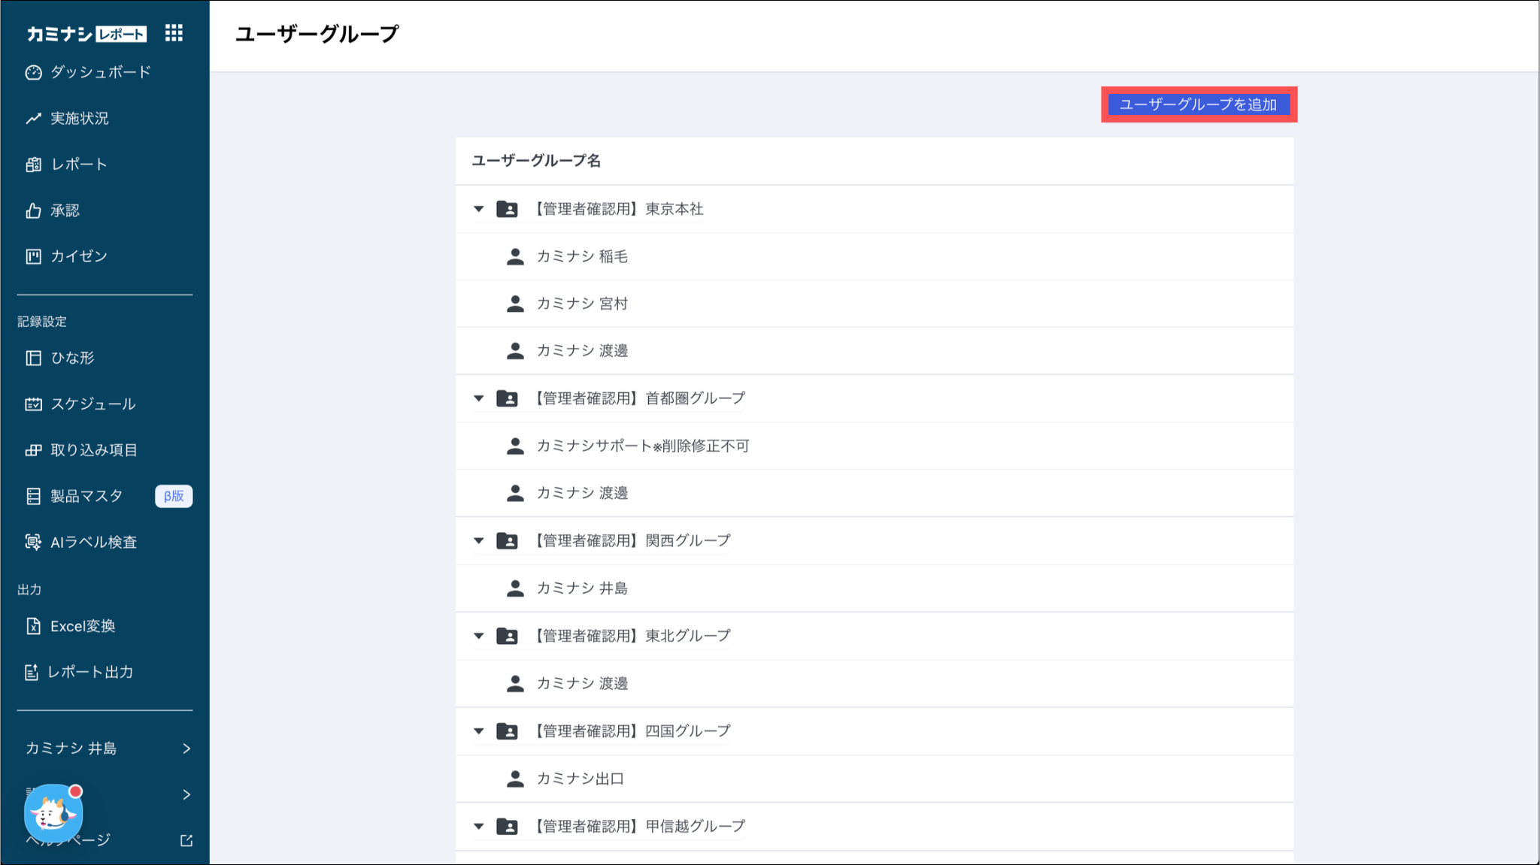This screenshot has width=1540, height=865.
Task: Click the スケジュール calendar icon
Action: tap(33, 404)
